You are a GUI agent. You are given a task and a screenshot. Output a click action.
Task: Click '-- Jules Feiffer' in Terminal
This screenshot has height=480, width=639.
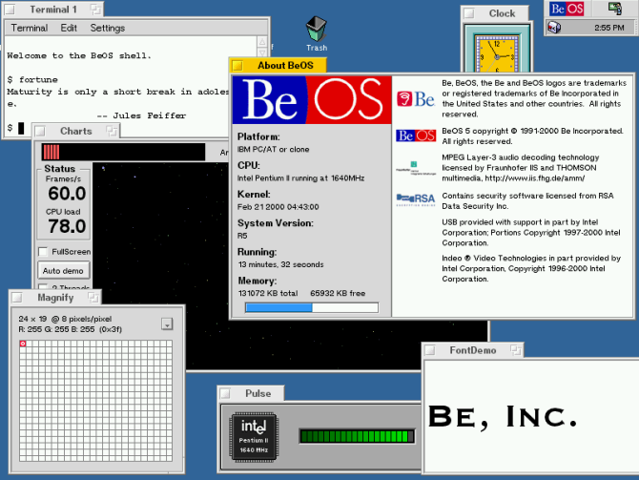click(x=141, y=115)
